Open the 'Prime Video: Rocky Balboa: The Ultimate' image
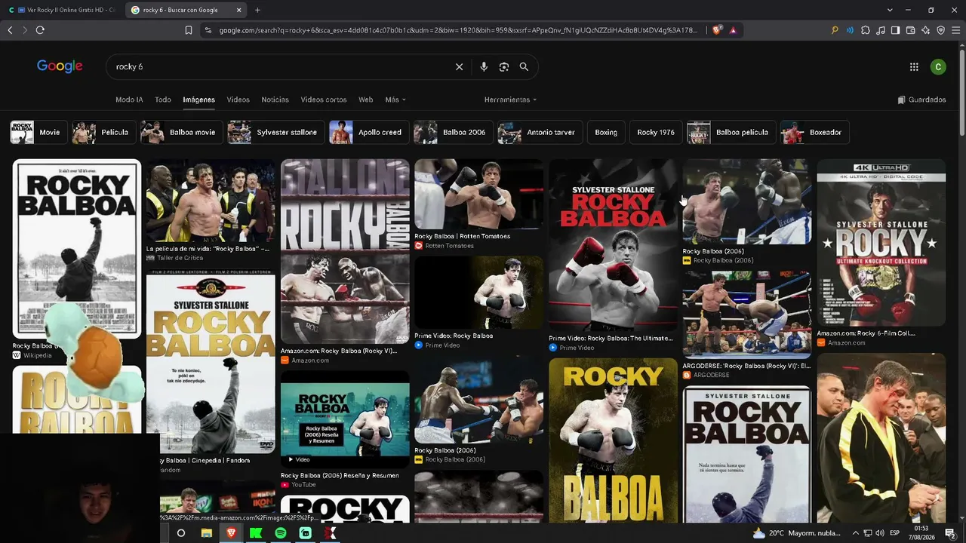Viewport: 966px width, 543px height. pyautogui.click(x=613, y=244)
